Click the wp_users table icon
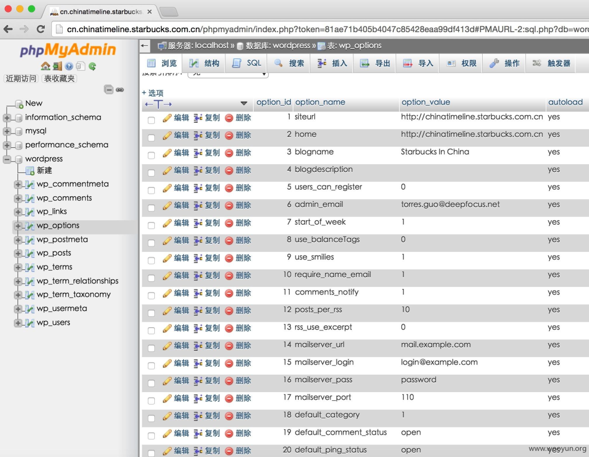Screen dimensions: 589x457 [x=29, y=323]
